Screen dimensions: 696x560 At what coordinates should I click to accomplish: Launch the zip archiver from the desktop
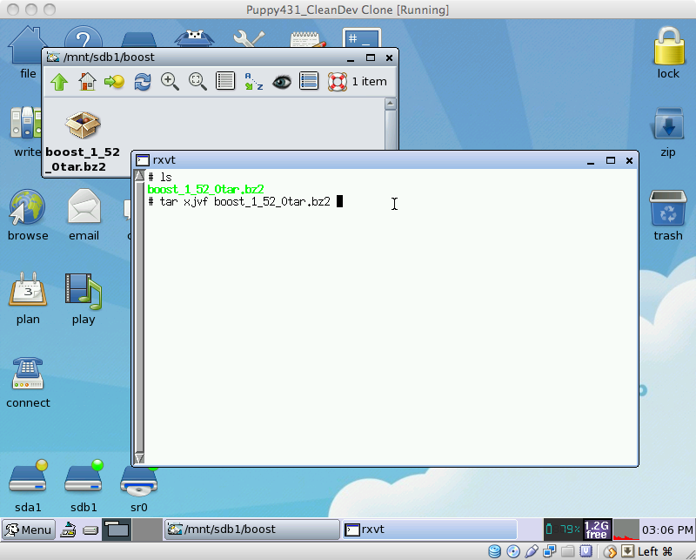(667, 122)
